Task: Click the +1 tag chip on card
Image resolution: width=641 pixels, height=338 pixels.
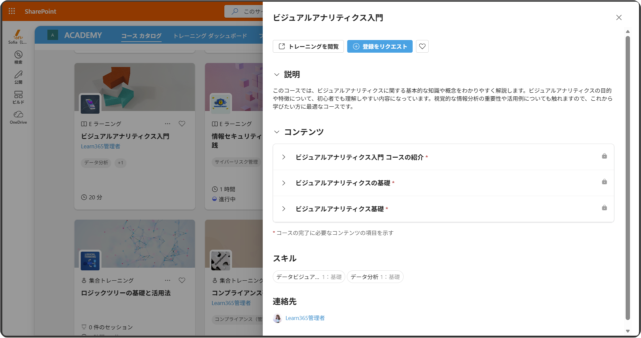Action: click(x=121, y=163)
